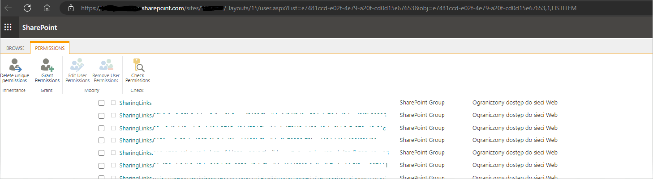Click the Grant Permissions ribbon icon
This screenshot has height=179, width=653.
point(47,65)
